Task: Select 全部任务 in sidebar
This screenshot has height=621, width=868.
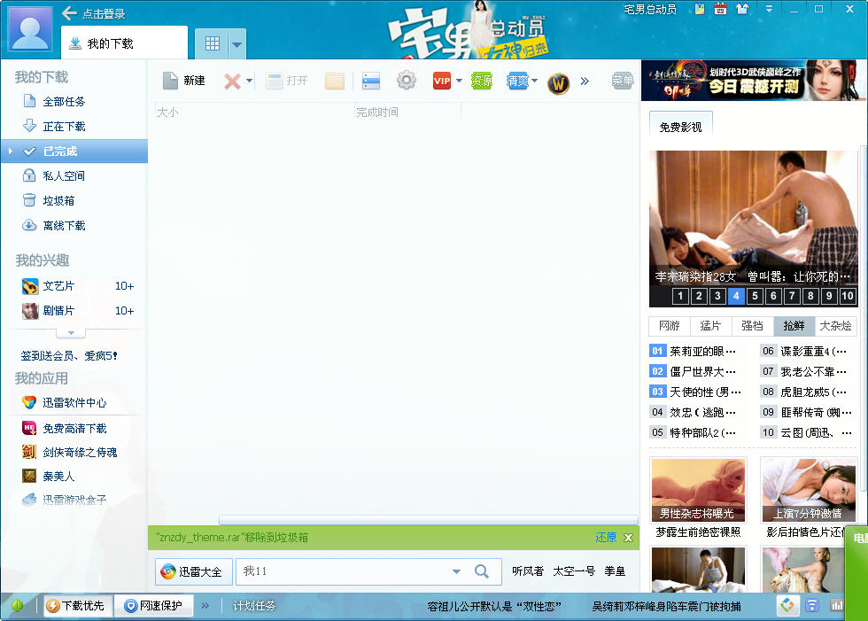Action: [74, 101]
